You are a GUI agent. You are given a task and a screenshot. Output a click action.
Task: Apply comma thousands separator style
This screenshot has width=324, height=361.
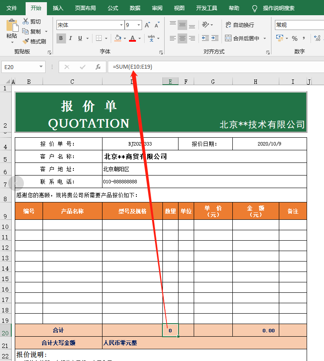point(304,38)
